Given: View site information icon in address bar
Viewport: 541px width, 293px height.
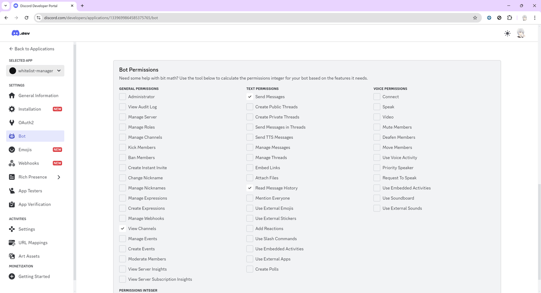Looking at the screenshot, I should (39, 18).
